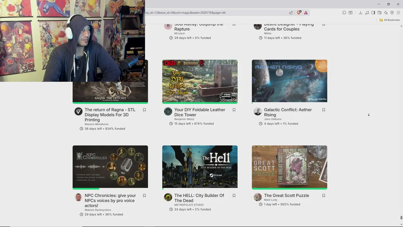Click Mark Ludy creator avatar
Image resolution: width=403 pixels, height=227 pixels.
coord(258,197)
